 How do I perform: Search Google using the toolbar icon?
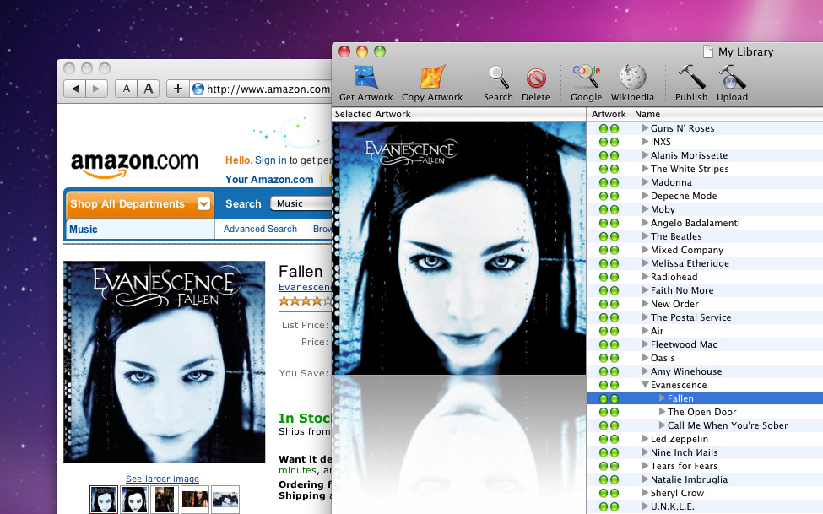tap(586, 78)
